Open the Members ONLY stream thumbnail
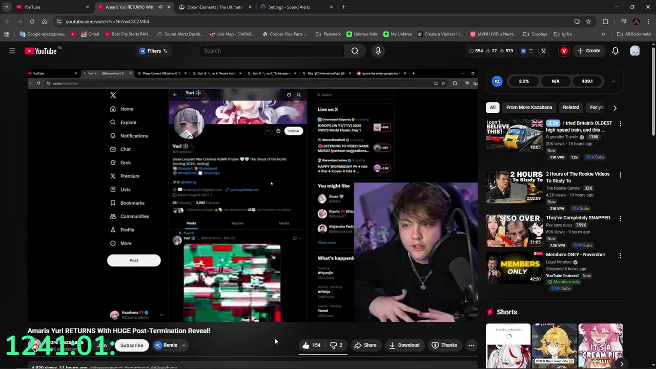The image size is (656, 369). 514,268
